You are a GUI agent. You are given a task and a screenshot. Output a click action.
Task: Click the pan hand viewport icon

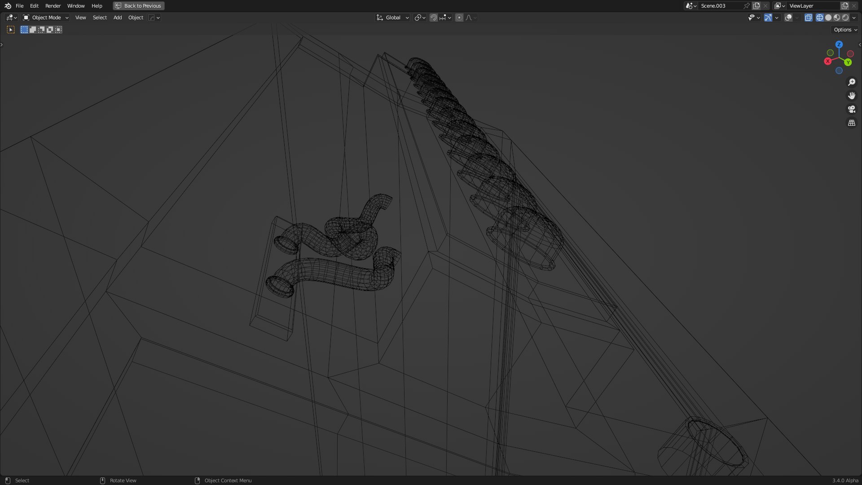852,96
